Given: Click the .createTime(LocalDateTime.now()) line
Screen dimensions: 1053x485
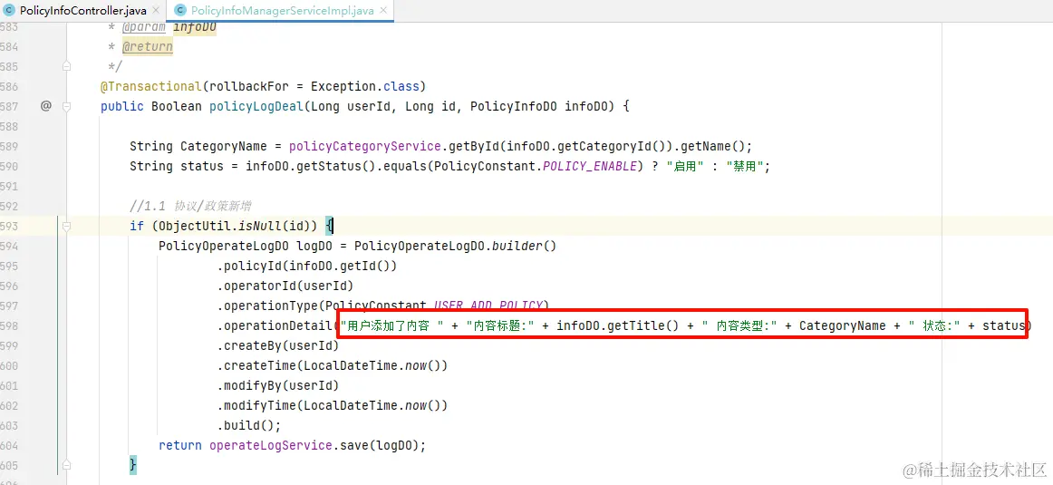Looking at the screenshot, I should click(x=333, y=366).
